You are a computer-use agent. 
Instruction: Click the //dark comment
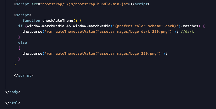pos(187,32)
